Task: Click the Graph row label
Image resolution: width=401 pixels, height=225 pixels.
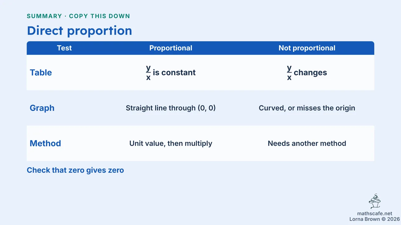Action: click(42, 108)
